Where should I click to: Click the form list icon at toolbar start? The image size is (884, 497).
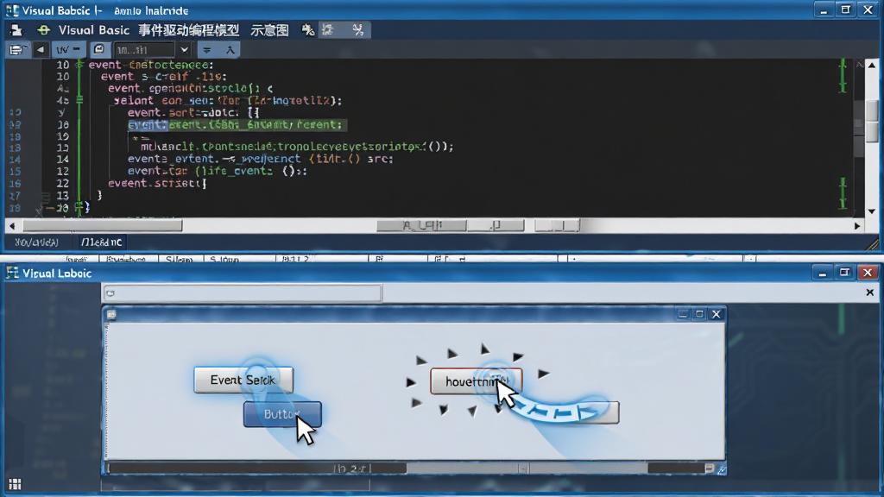pos(18,50)
